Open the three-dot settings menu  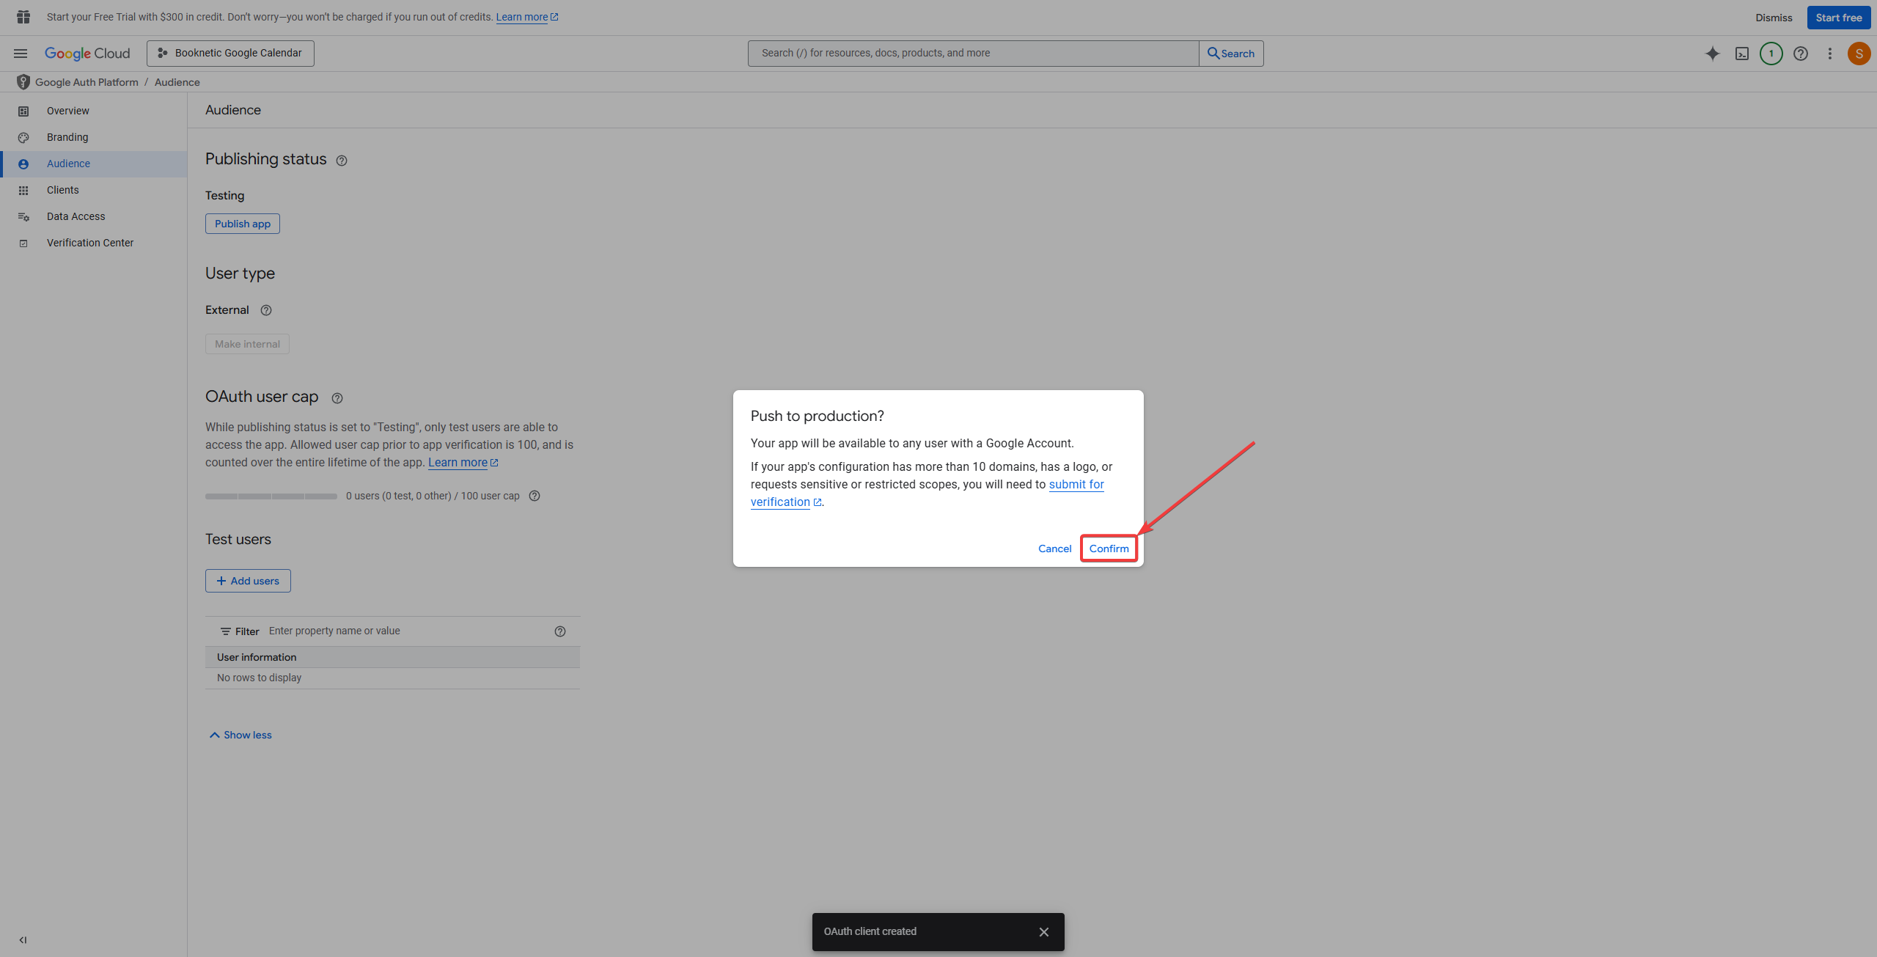point(1829,54)
